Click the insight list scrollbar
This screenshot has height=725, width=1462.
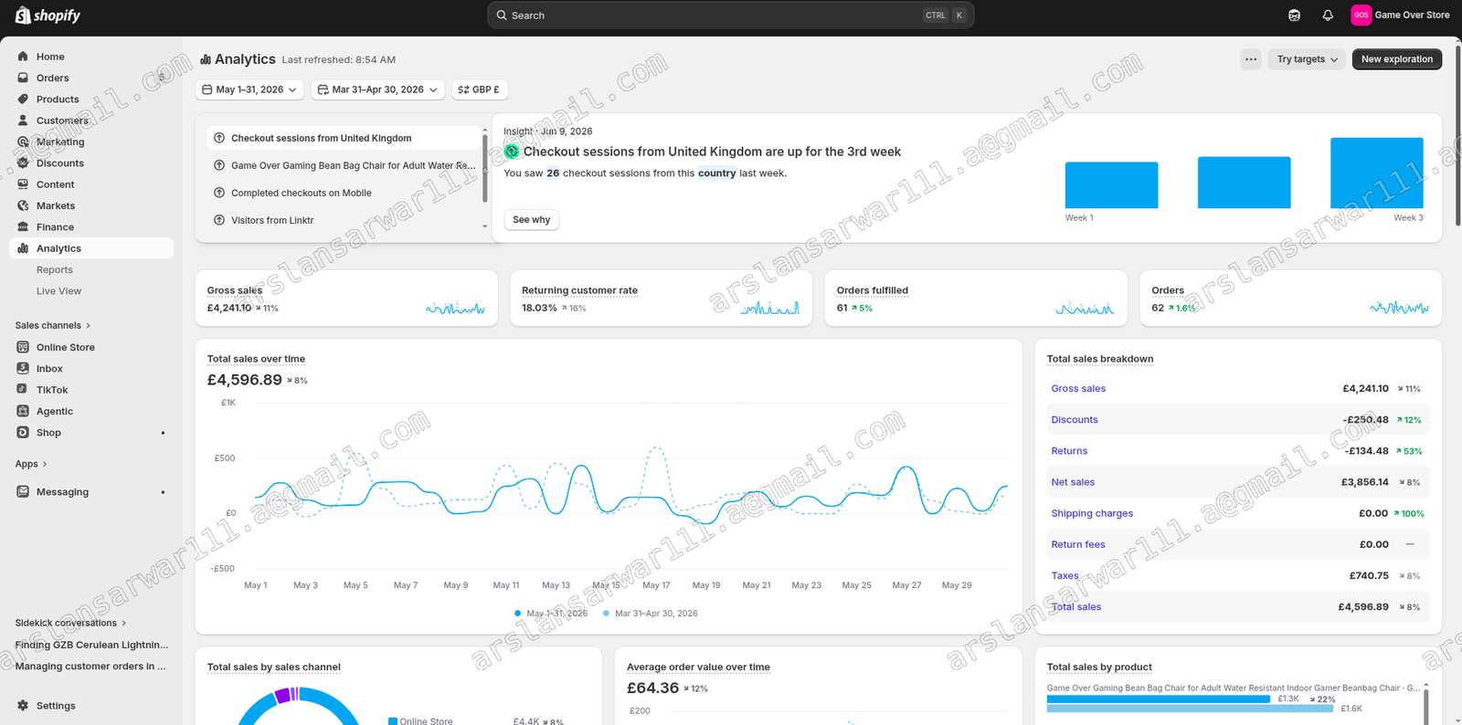(x=484, y=169)
